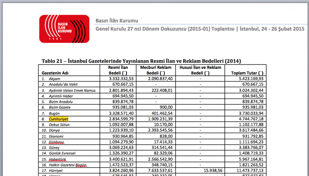This screenshot has width=309, height=176.
Task: Click Dokuz Sütun's value '10.170,00'
Action: (163, 125)
